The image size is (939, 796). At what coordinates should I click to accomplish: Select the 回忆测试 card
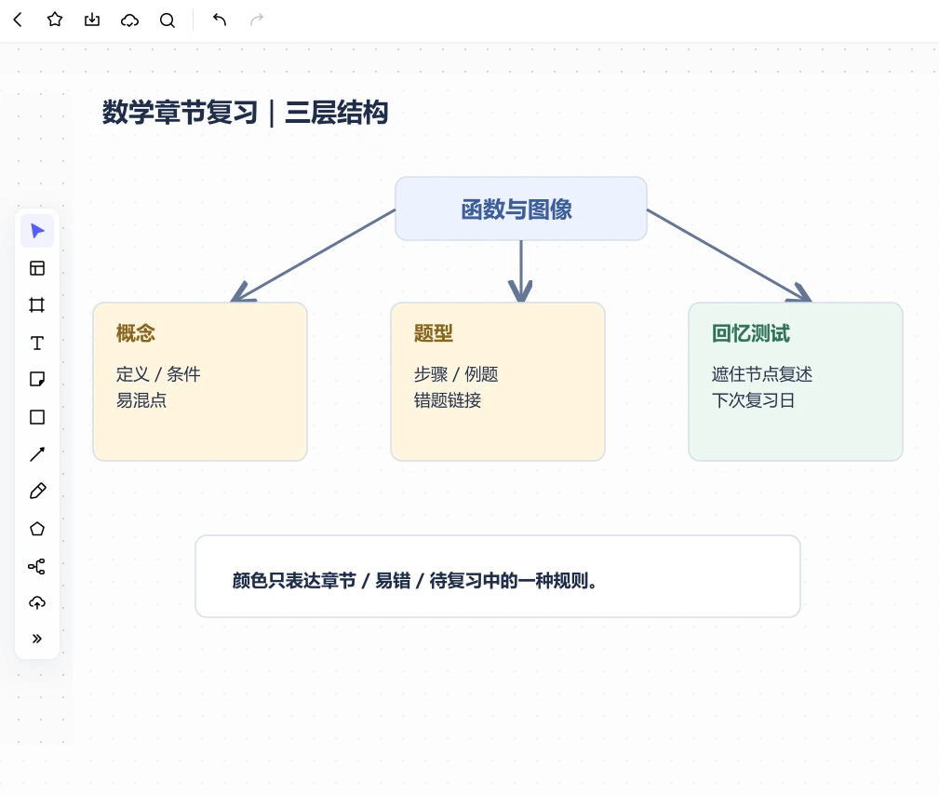point(796,382)
